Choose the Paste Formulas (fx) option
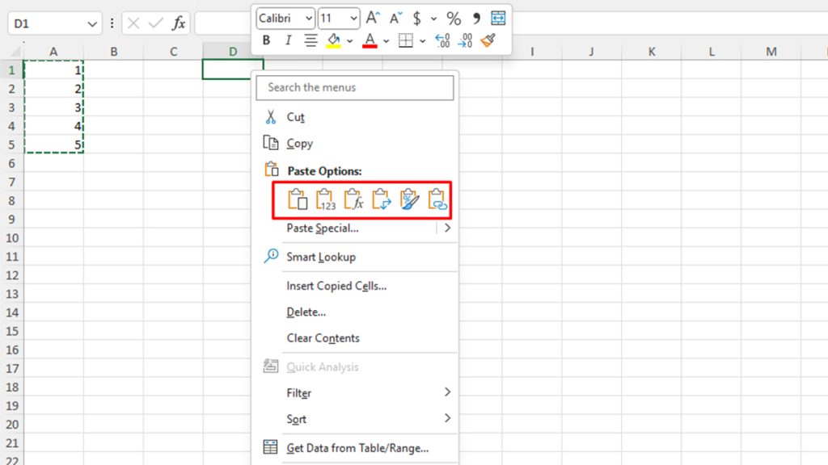 click(353, 200)
